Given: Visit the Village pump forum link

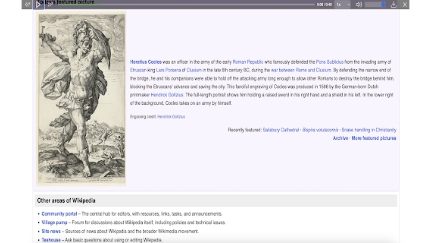Looking at the screenshot, I should click(x=54, y=222).
